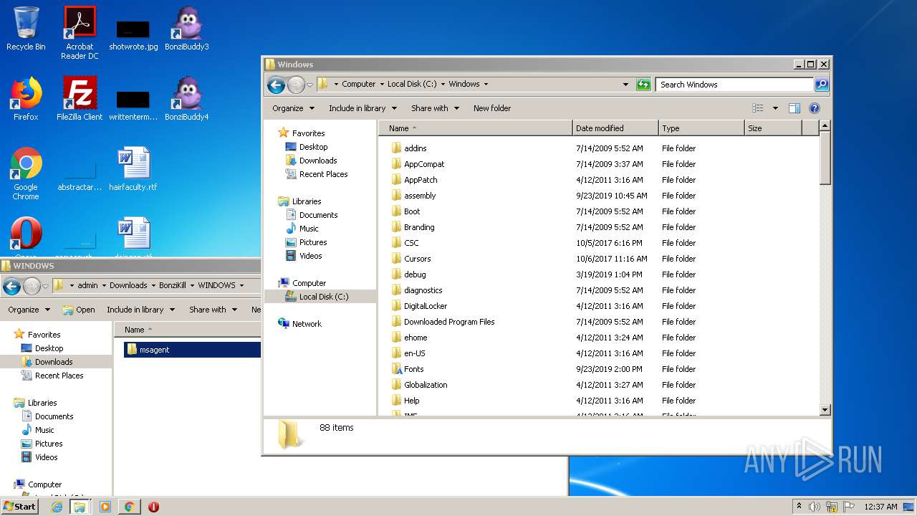Screen dimensions: 917x516
Task: Click Downloads breadcrumb in BonziKill WINDOWS window
Action: [128, 285]
